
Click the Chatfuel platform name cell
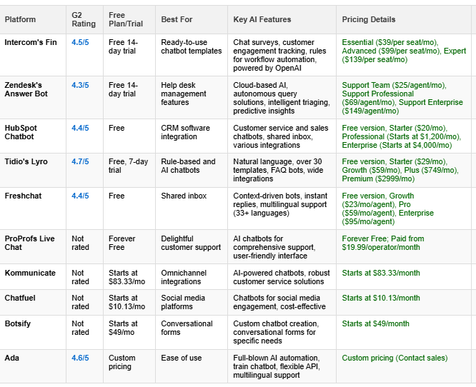click(20, 298)
